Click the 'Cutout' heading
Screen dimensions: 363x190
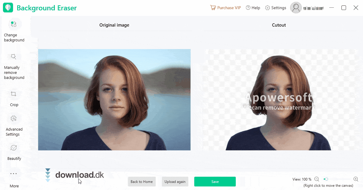click(x=279, y=25)
